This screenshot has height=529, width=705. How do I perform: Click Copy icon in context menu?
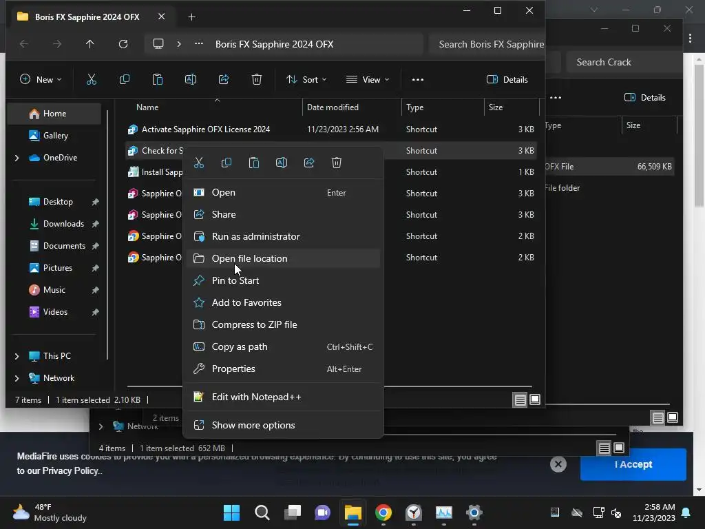[x=226, y=163]
